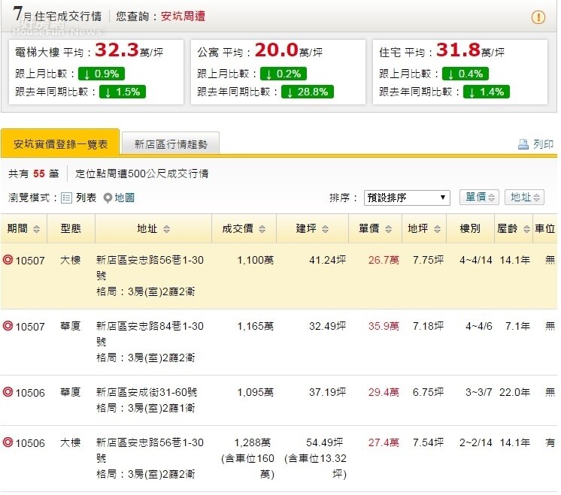Click the 4~4/14 floor value
The width and height of the screenshot is (561, 495).
[x=476, y=260]
